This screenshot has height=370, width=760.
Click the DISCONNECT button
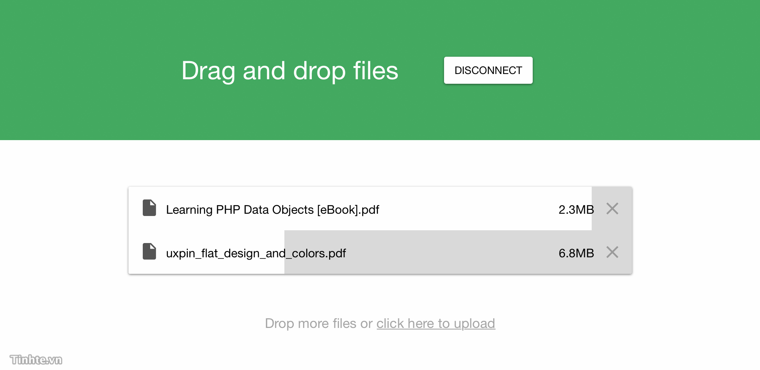(x=488, y=70)
